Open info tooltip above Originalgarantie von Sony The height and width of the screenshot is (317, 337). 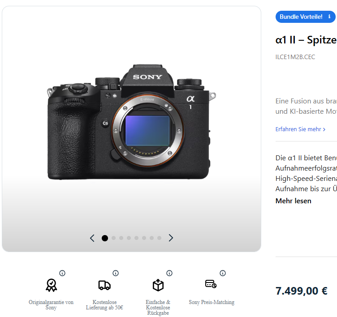click(x=62, y=273)
